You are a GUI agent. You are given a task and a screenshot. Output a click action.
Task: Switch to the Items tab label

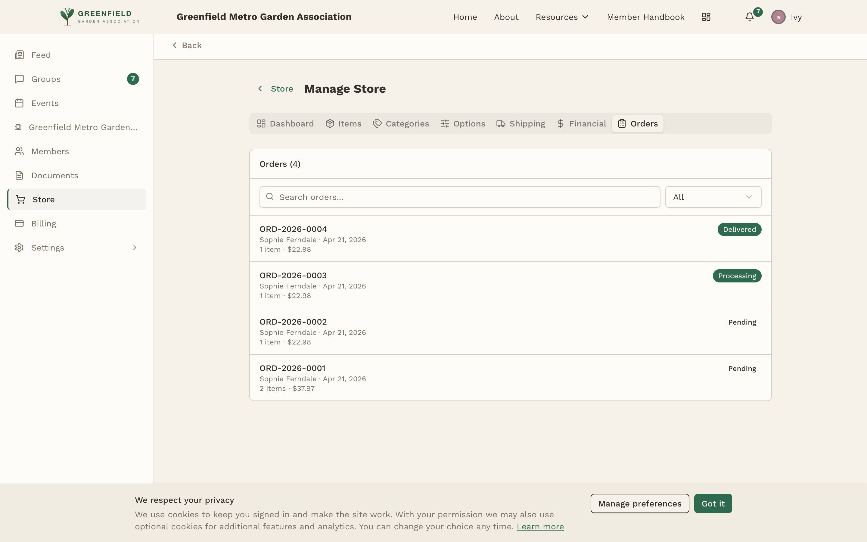click(350, 124)
